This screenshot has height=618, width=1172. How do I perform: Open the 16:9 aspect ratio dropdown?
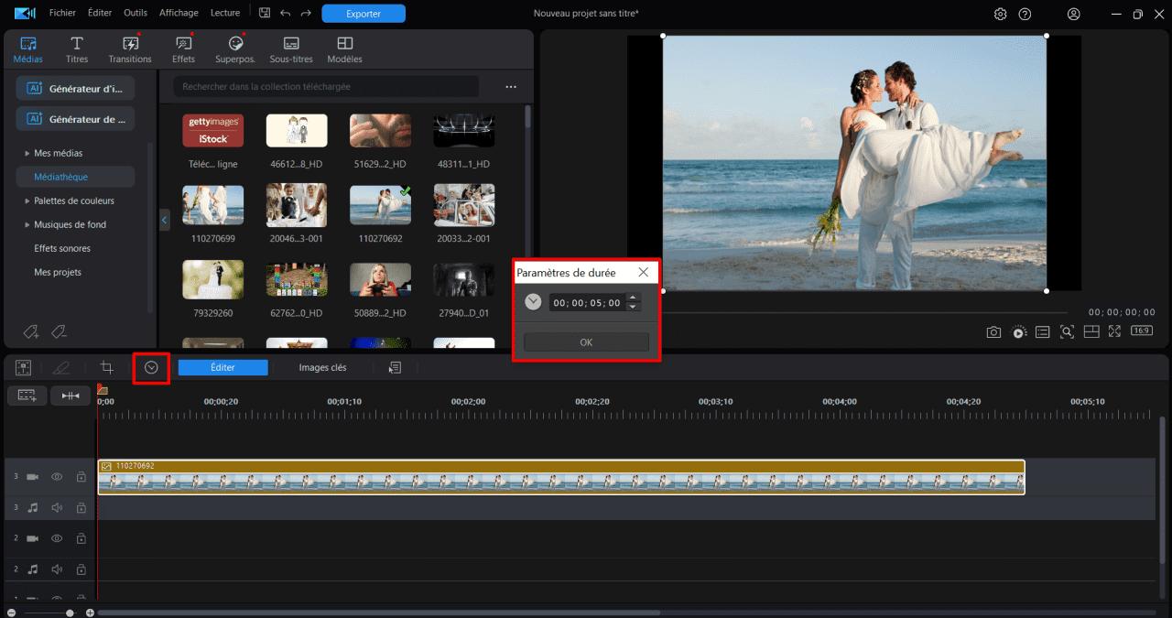pyautogui.click(x=1141, y=331)
